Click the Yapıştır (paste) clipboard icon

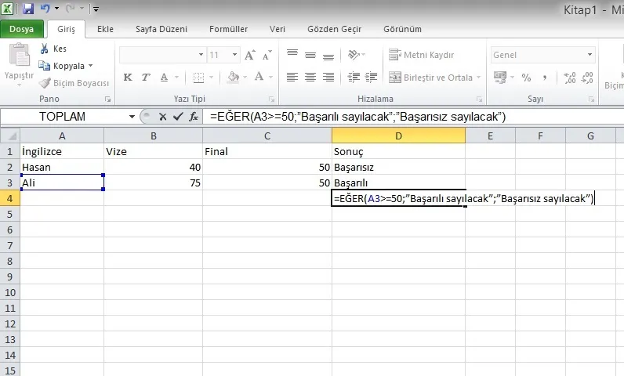19,58
